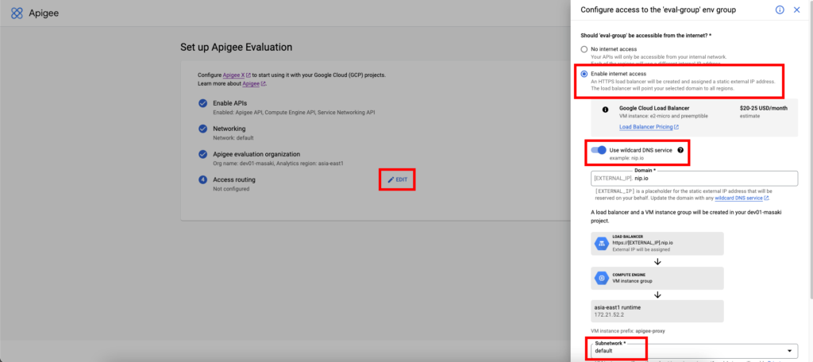Open the Load Balancer Pricing link

[x=648, y=126]
